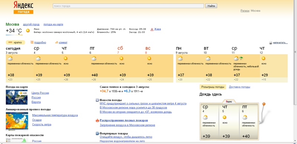This screenshot has width=297, height=144.
Task: Click the current weather sun icon beside +34 °C
Action: coord(28,30)
